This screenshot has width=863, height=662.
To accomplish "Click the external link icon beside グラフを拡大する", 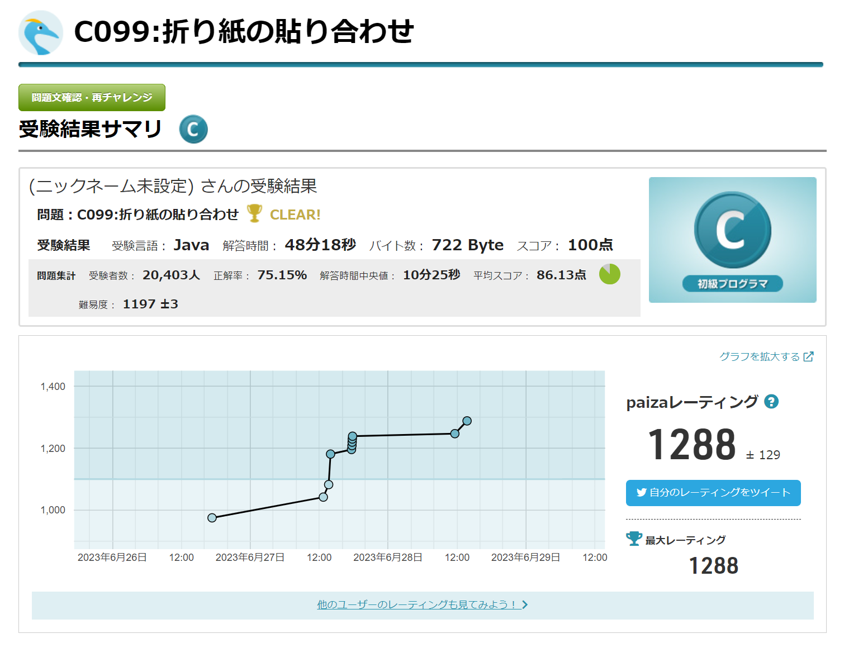I will (808, 356).
